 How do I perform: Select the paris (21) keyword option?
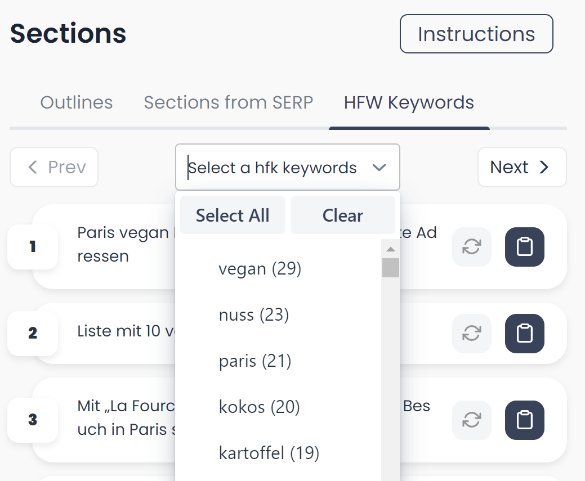tap(255, 361)
